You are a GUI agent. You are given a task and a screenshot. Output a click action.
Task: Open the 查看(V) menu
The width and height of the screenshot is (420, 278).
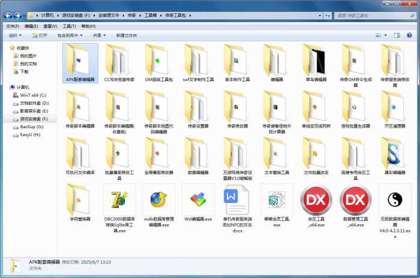(x=50, y=26)
